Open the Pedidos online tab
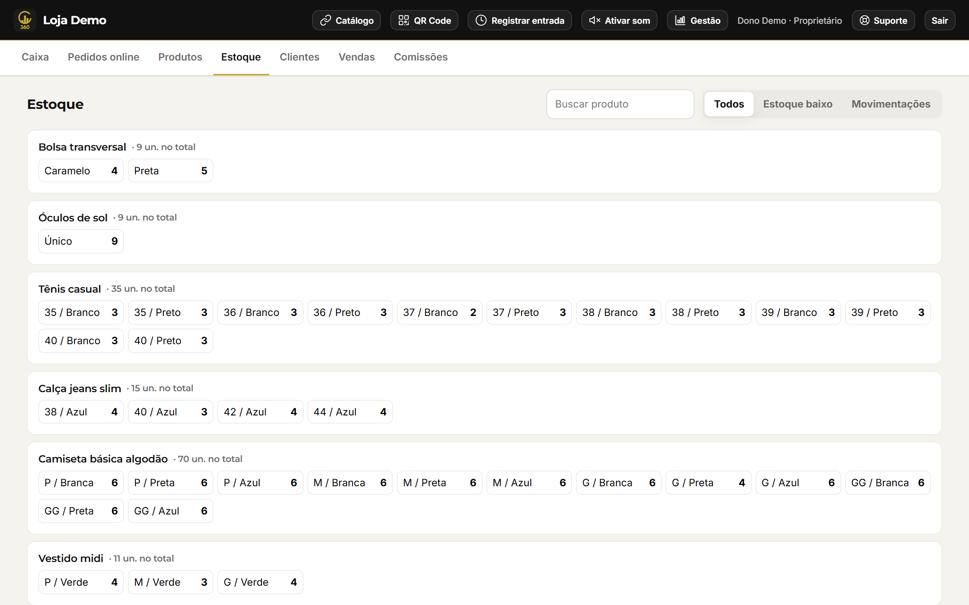The height and width of the screenshot is (605, 969). (104, 57)
